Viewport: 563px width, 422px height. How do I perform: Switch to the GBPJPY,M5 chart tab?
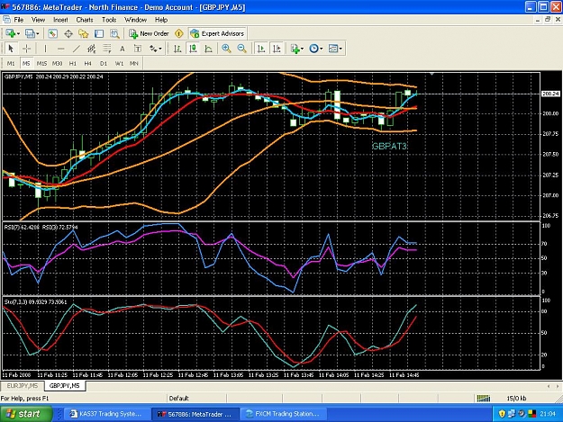(x=65, y=386)
